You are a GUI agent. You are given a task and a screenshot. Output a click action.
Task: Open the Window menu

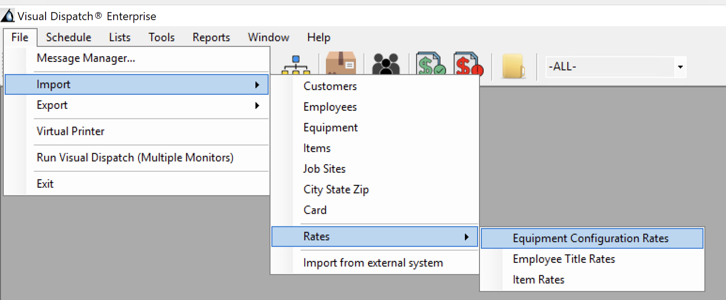pos(269,37)
